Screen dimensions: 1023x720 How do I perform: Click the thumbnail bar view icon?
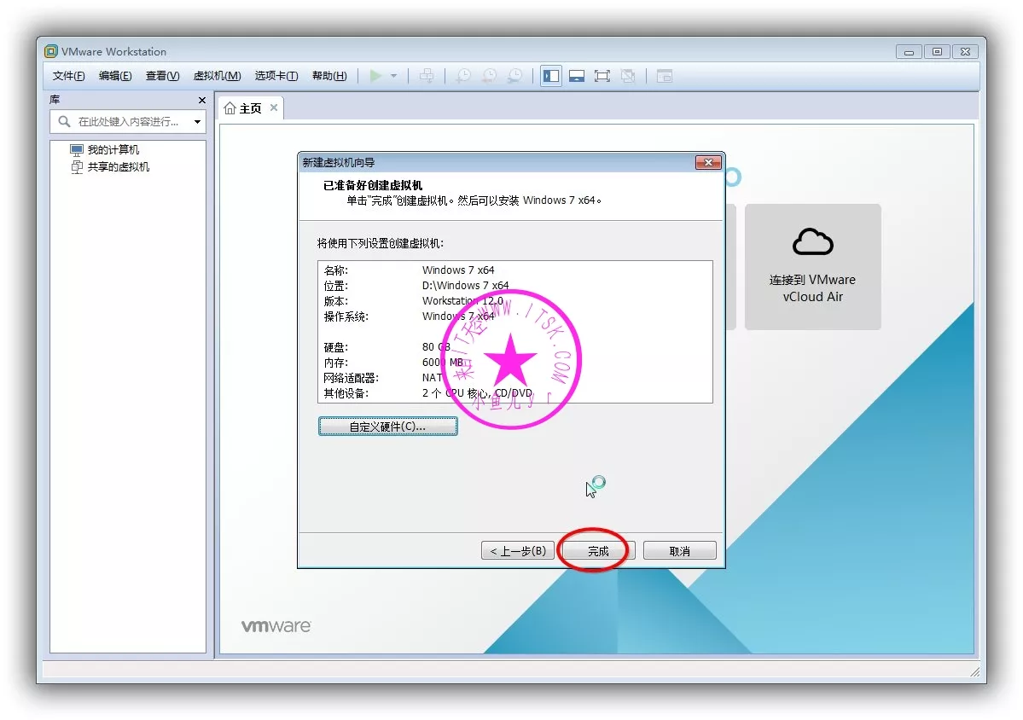577,76
